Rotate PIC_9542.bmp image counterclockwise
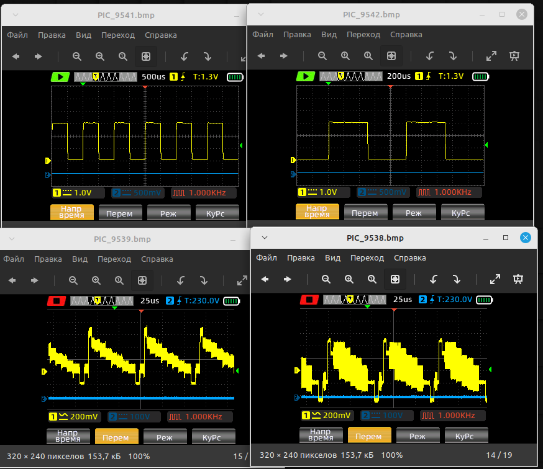Image resolution: width=543 pixels, height=469 pixels. [430, 56]
